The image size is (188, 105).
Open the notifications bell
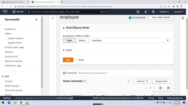[x=146, y=12]
